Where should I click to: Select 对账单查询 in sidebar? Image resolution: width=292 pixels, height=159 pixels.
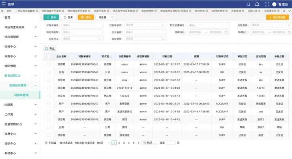point(20,95)
